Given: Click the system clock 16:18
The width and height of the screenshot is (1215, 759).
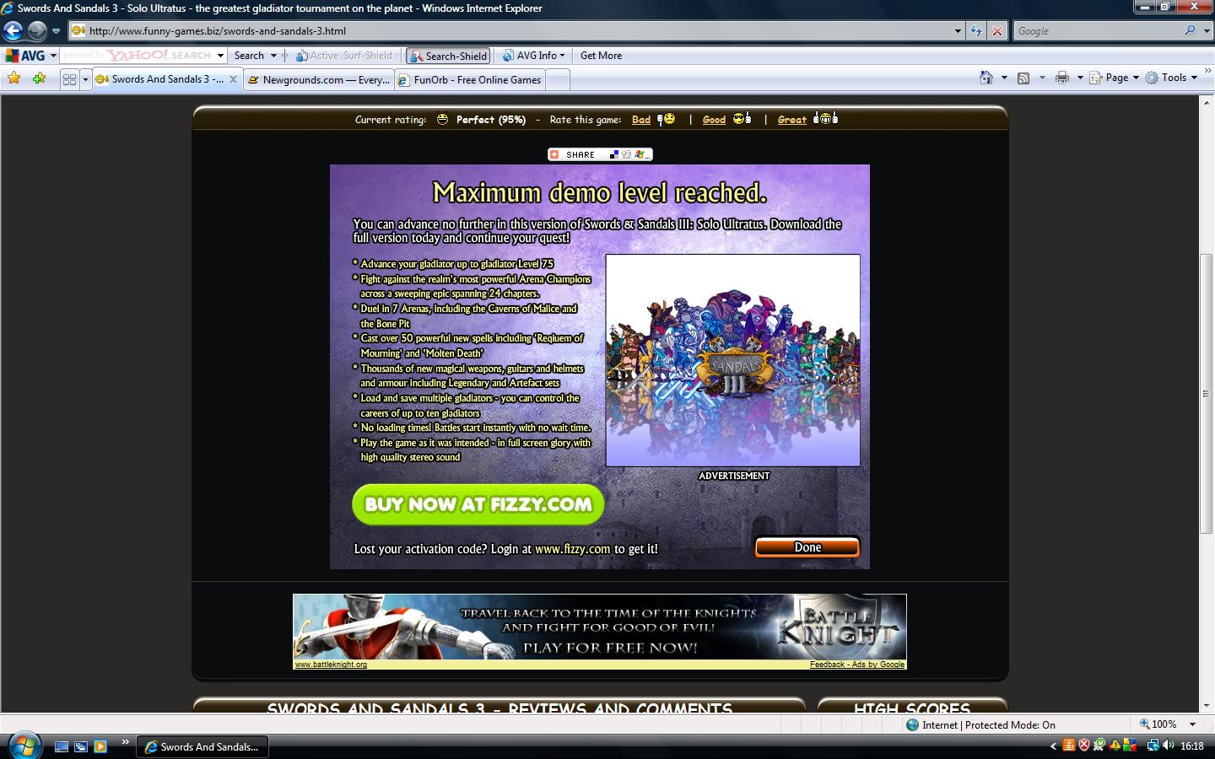Looking at the screenshot, I should click(1192, 746).
